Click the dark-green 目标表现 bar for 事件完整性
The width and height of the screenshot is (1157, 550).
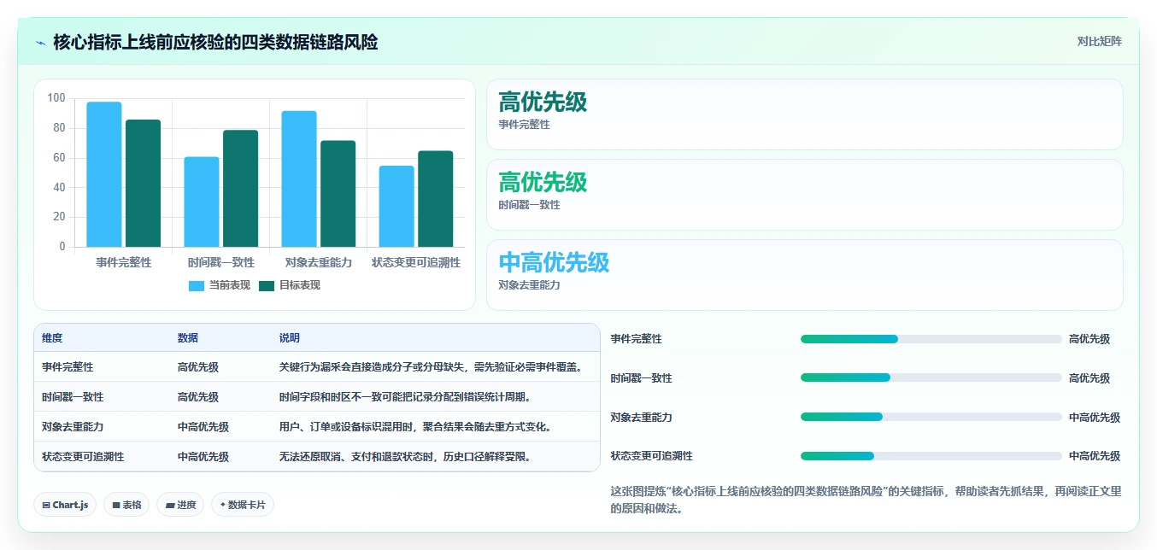pyautogui.click(x=143, y=183)
